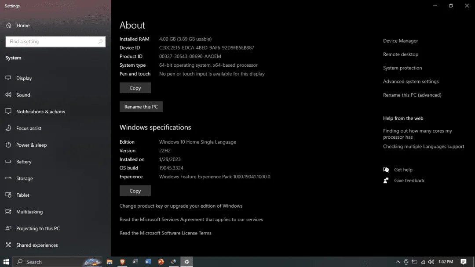Click the 1:02 PM taskbar clock
This screenshot has height=267, width=475.
tap(446, 262)
